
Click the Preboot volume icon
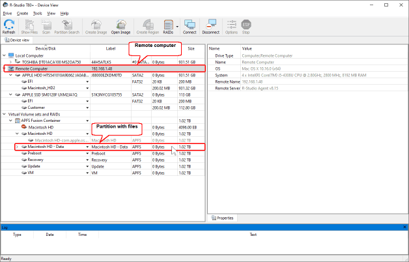point(24,153)
